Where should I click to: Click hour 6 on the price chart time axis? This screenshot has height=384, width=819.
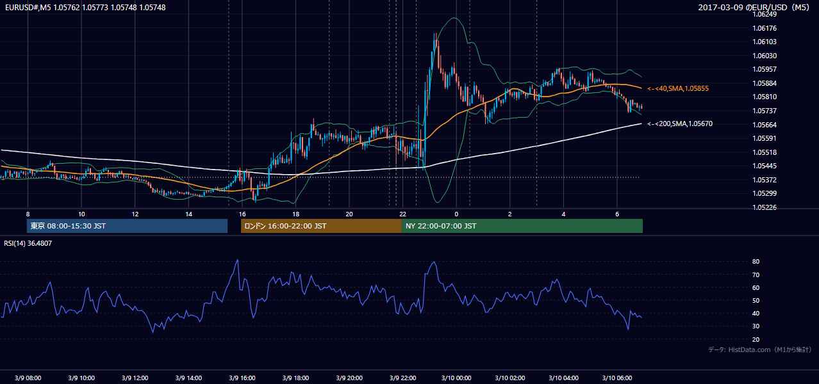pyautogui.click(x=616, y=214)
